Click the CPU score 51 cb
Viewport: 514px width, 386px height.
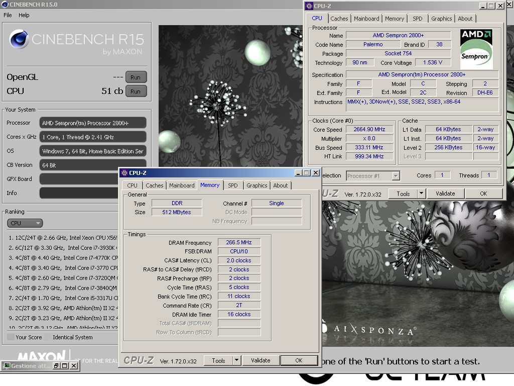pyautogui.click(x=112, y=91)
